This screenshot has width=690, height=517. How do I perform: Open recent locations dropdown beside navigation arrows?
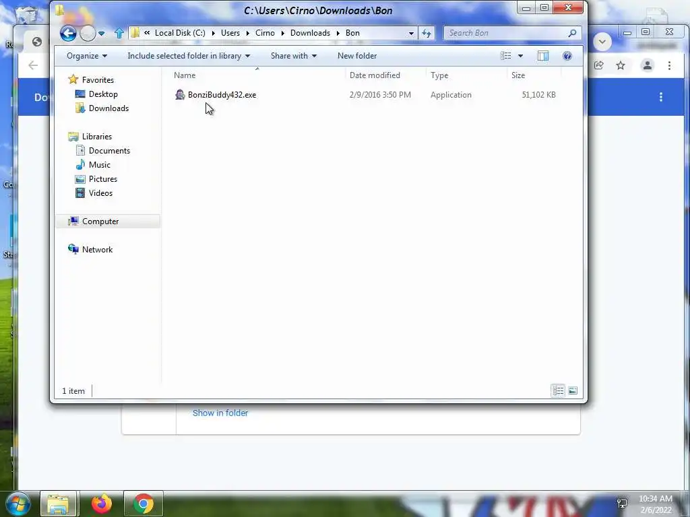point(102,34)
